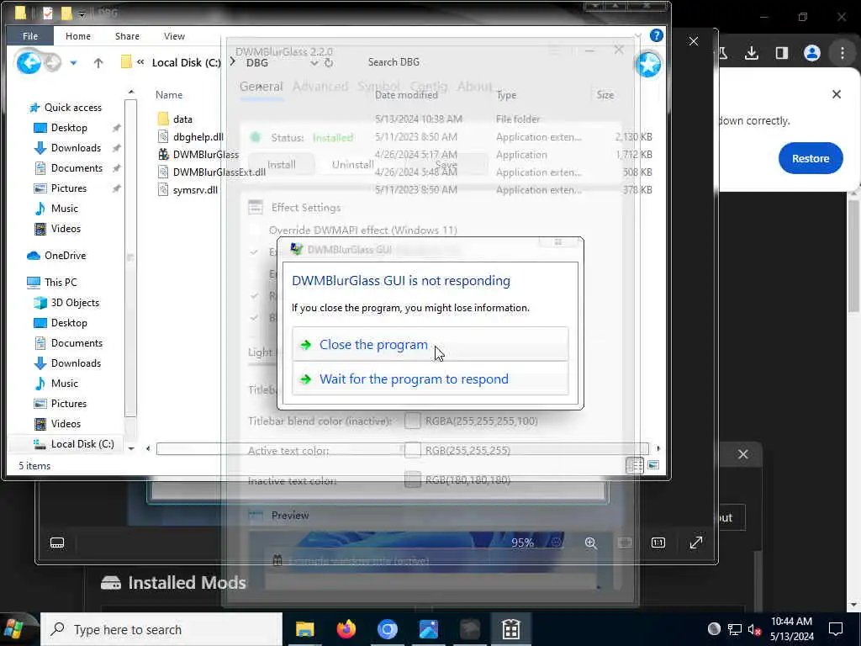Screen dimensions: 861x646
Task: Click 1:1 actual size icon
Action: coord(658,543)
